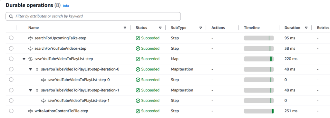Click Succeeded check icon in searchForUpcomingTalks-step row

pos(138,38)
